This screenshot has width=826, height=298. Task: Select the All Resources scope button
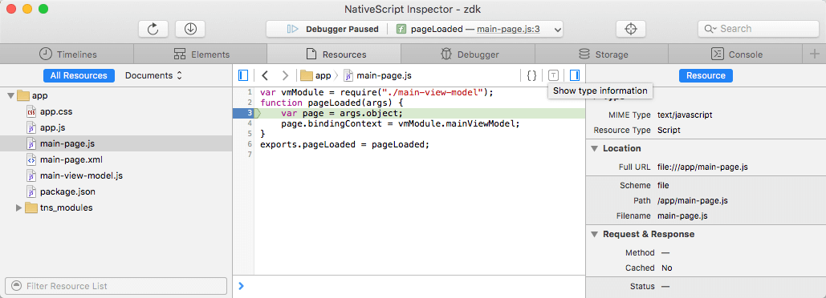click(x=79, y=75)
